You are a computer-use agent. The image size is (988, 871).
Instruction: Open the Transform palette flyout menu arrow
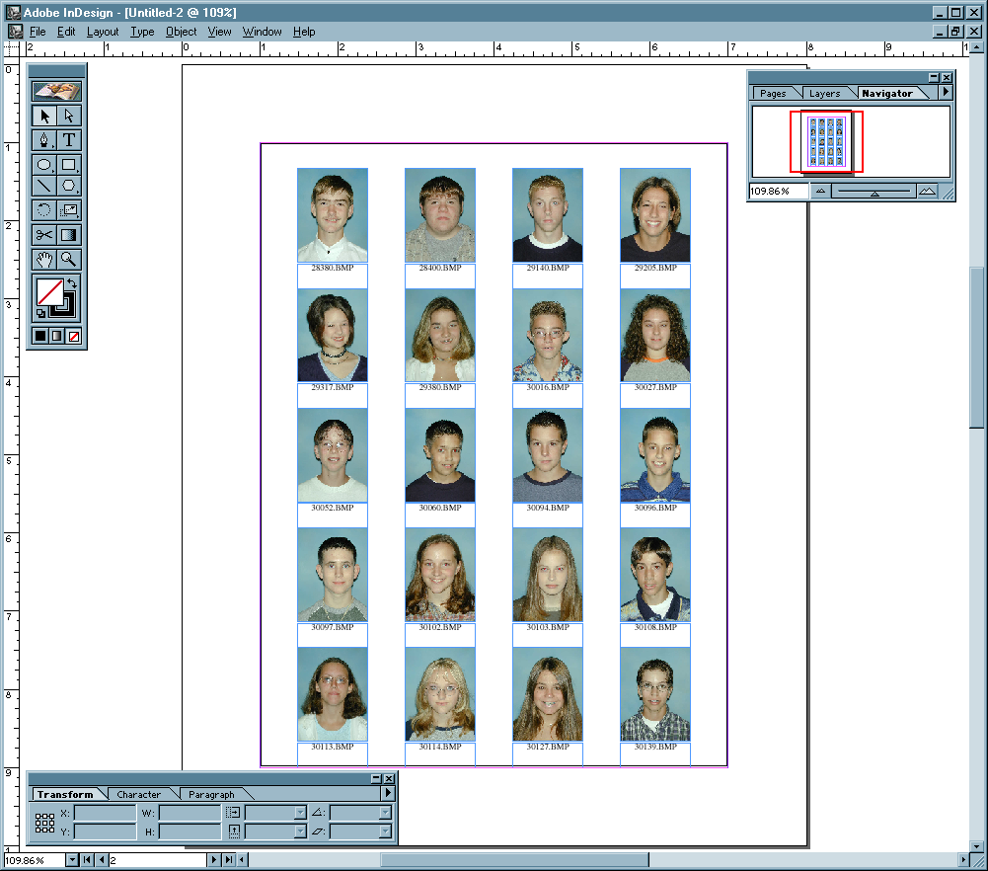click(388, 793)
